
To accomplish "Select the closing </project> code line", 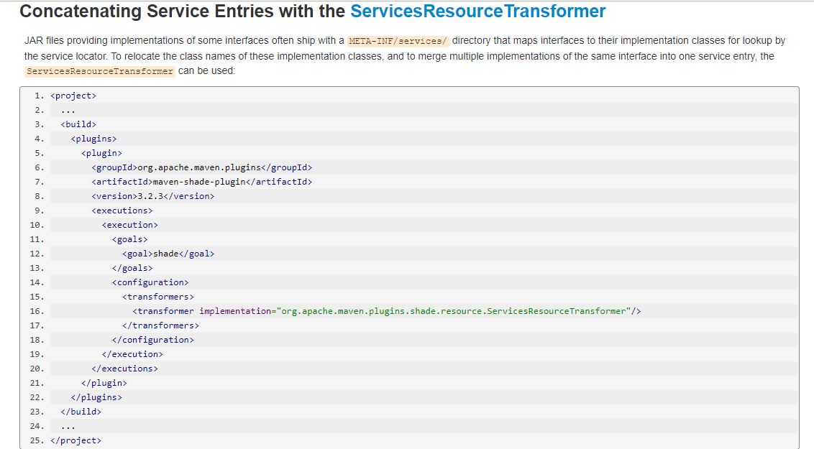I will [75, 440].
